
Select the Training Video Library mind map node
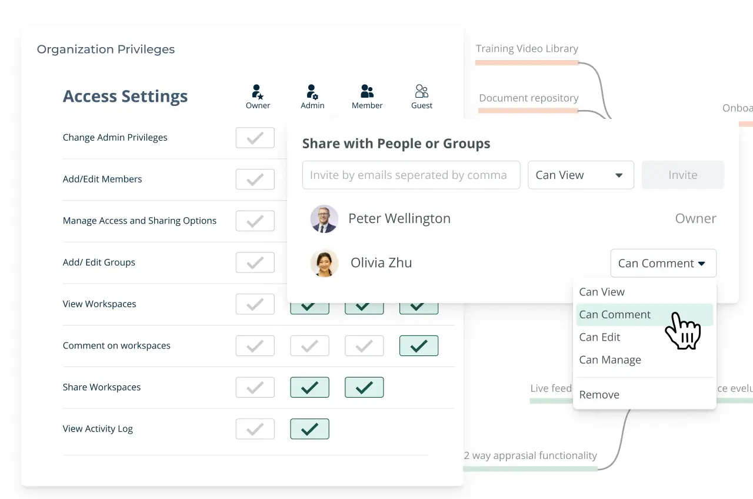click(527, 49)
